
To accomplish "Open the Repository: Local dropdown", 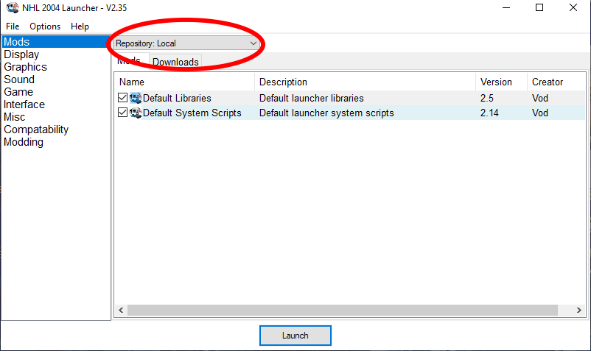I will click(186, 43).
